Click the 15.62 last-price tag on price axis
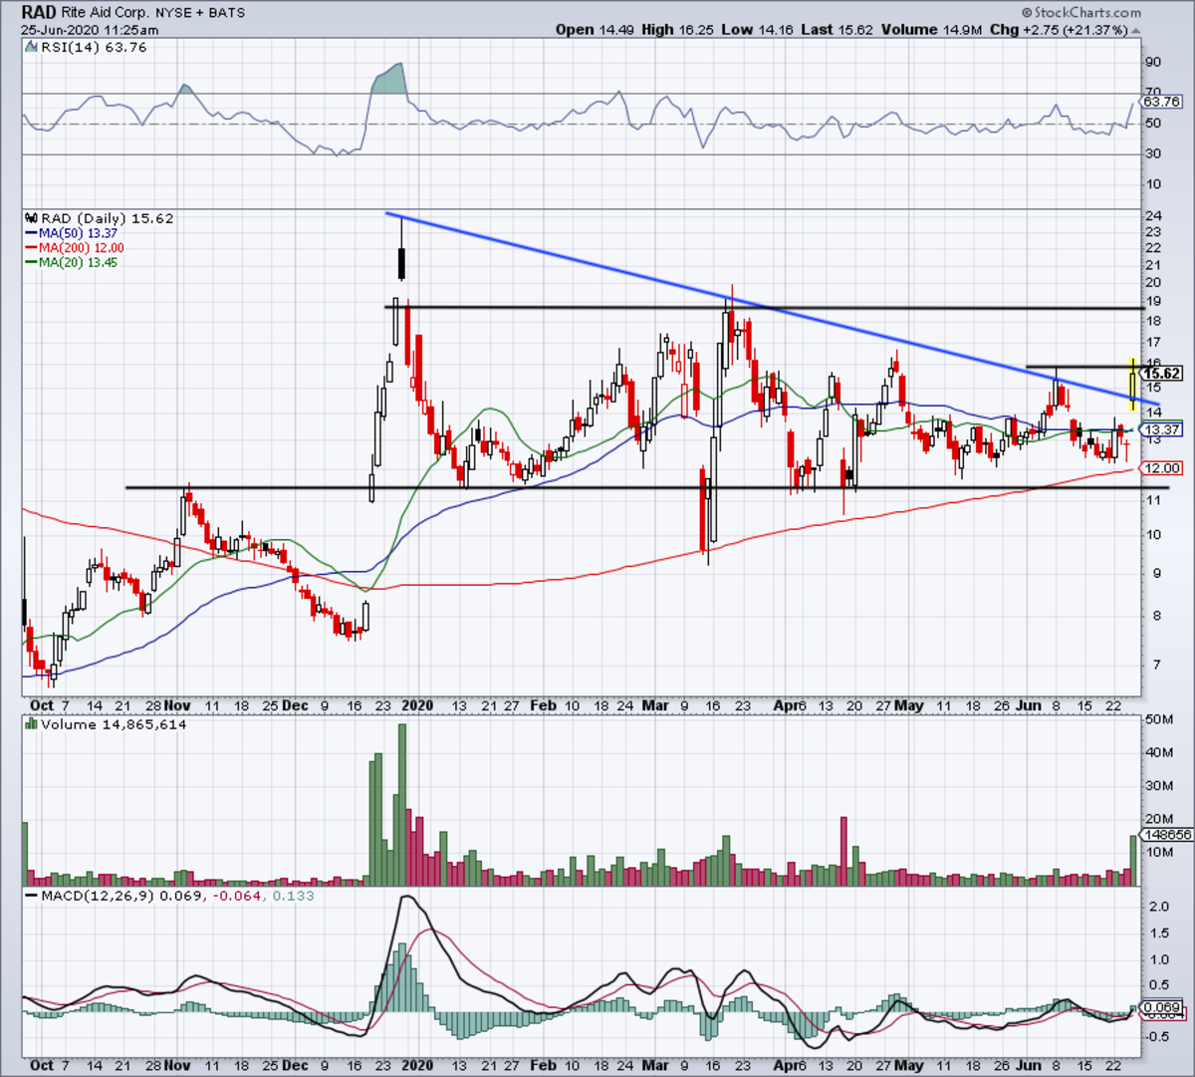The width and height of the screenshot is (1195, 1077). [x=1162, y=374]
